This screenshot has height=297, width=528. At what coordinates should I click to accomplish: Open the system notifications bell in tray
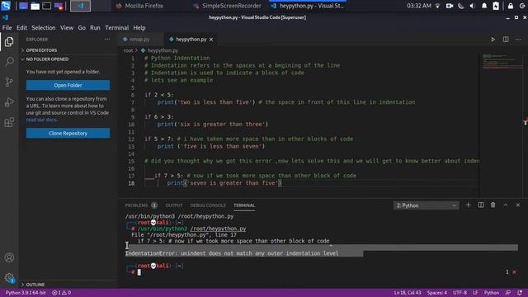(x=484, y=6)
